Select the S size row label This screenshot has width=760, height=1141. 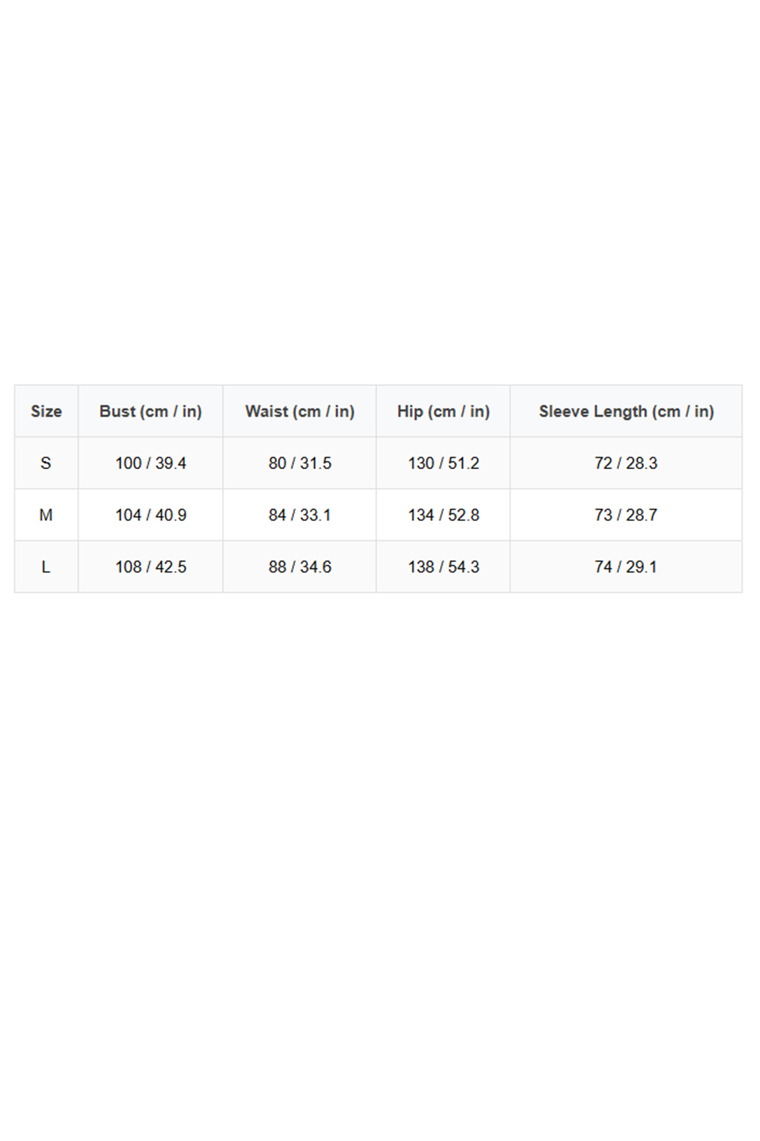tap(46, 463)
